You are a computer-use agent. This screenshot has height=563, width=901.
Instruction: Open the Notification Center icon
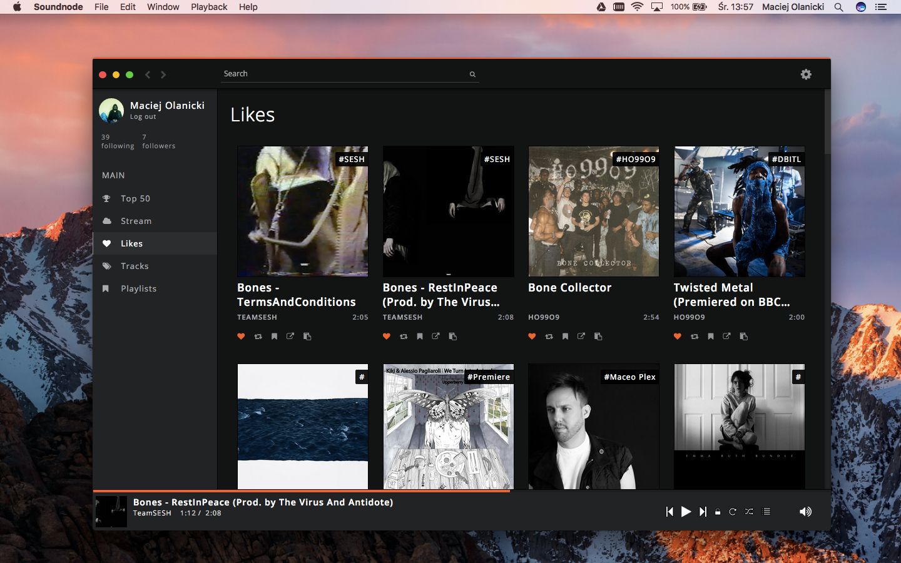coord(881,7)
